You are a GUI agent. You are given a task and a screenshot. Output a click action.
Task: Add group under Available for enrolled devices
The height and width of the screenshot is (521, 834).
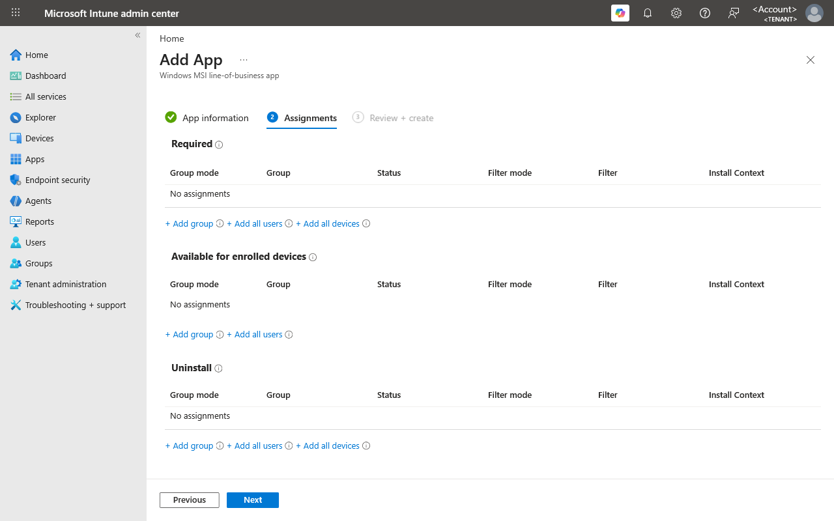(190, 334)
